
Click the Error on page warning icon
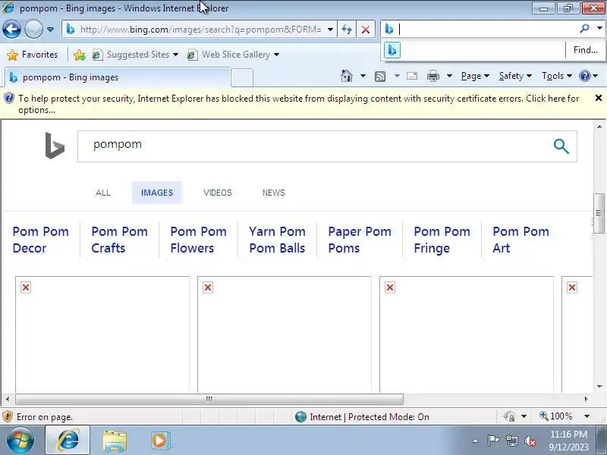[8, 416]
